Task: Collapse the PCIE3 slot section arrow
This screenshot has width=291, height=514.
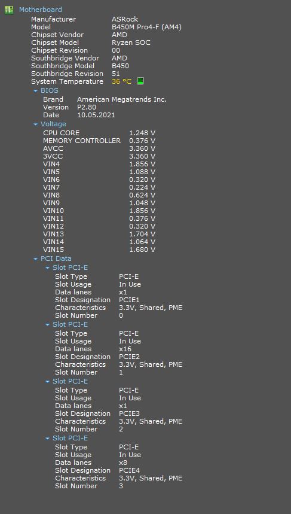Action: tap(48, 382)
